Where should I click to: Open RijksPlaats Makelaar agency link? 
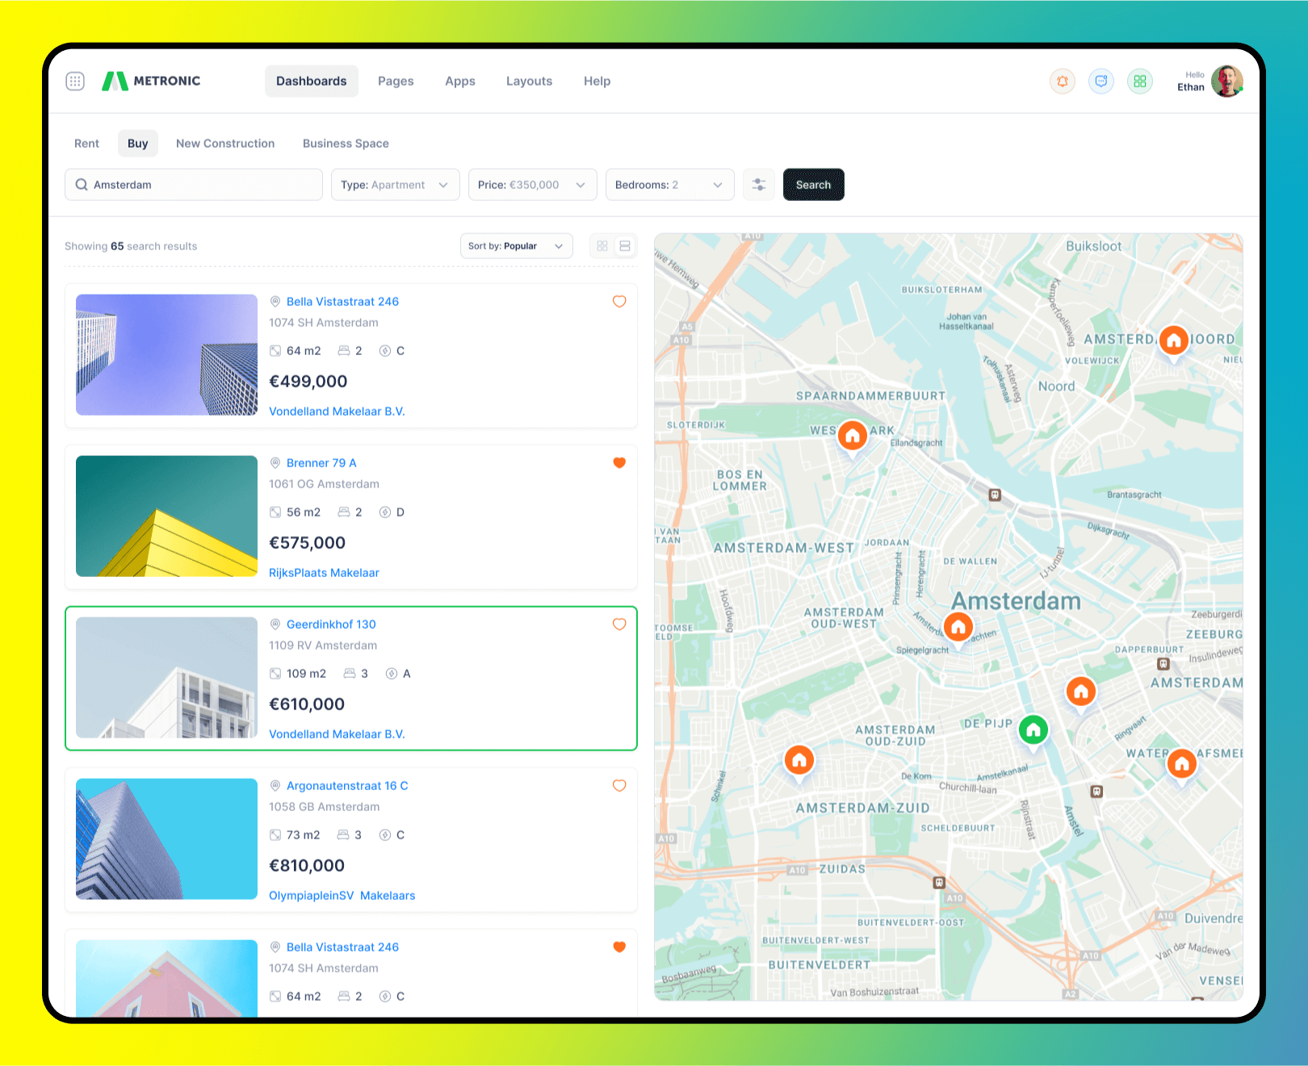pos(324,573)
